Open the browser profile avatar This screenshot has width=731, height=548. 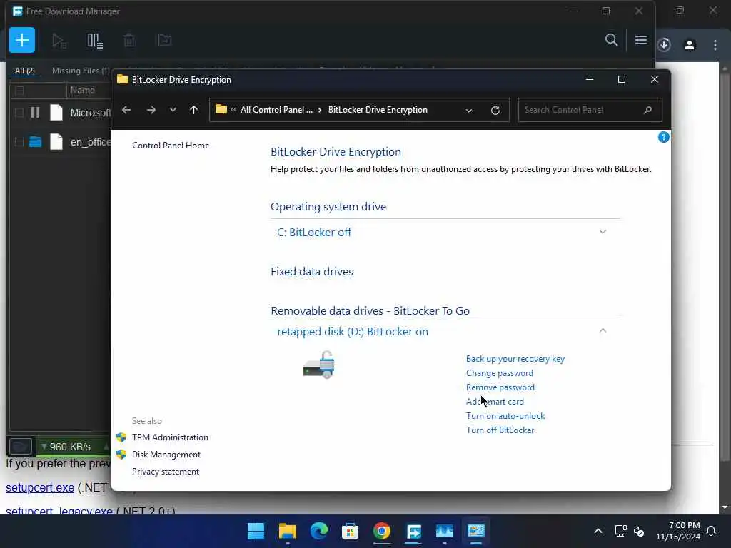[690, 45]
